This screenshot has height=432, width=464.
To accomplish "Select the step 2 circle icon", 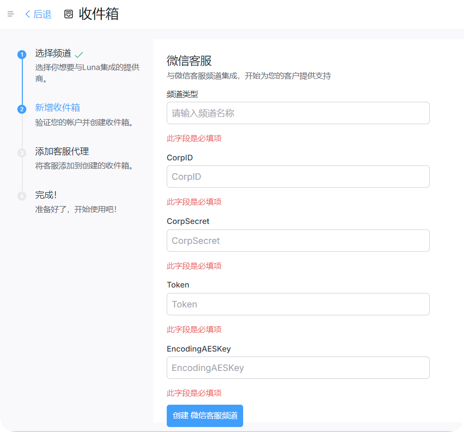I will point(22,109).
